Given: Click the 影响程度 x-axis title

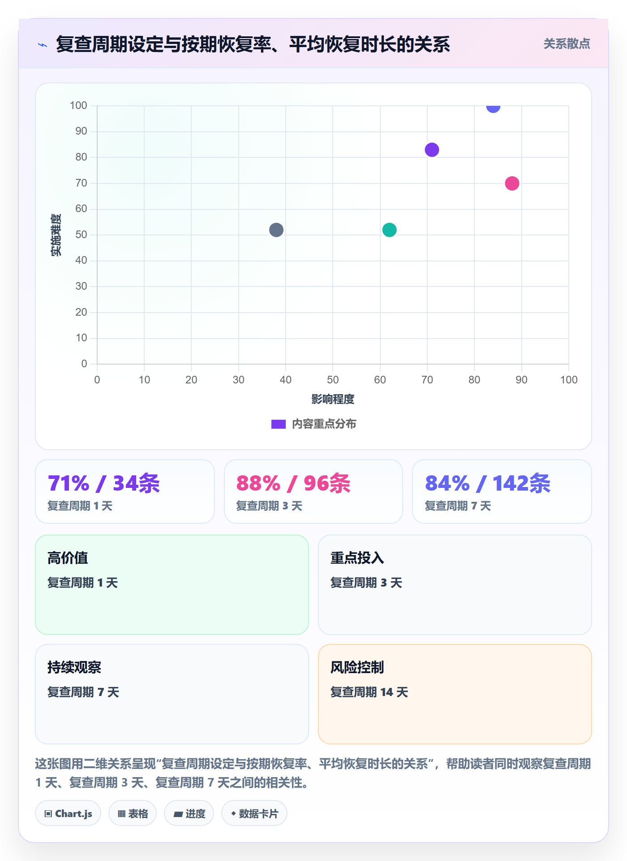Looking at the screenshot, I should pyautogui.click(x=333, y=399).
